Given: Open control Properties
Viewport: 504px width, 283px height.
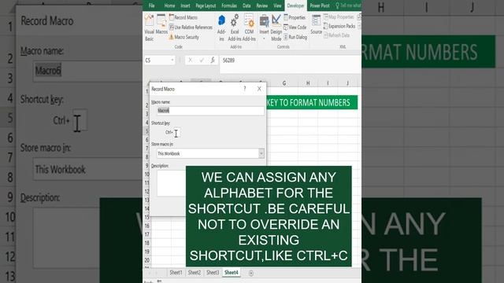Looking at the screenshot, I should point(295,17).
